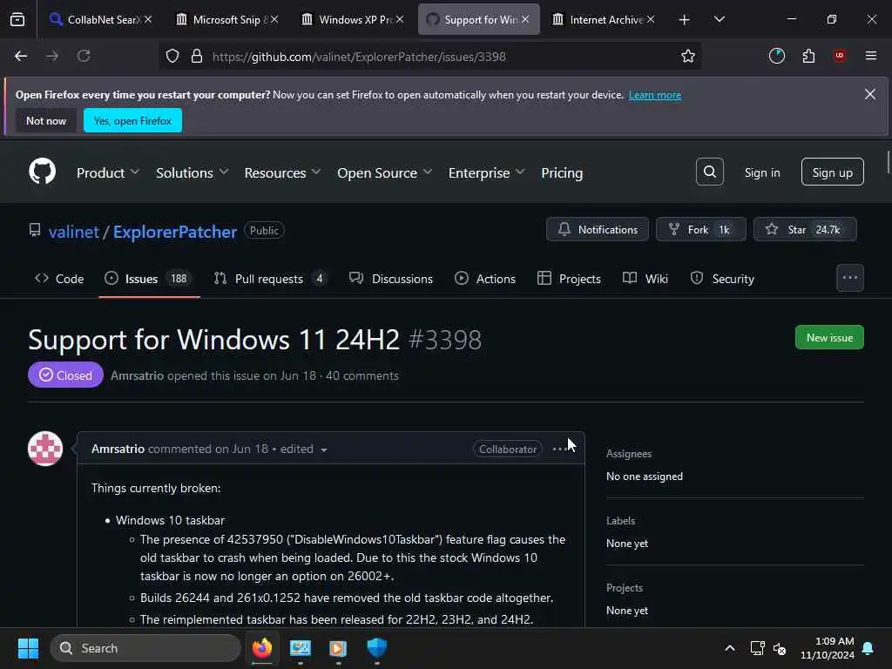The image size is (892, 669).
Task: Open the Firefox hamburger application menu
Action: click(x=871, y=56)
